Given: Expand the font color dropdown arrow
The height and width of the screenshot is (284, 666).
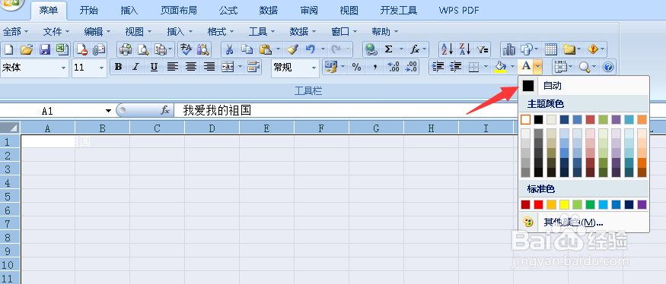Looking at the screenshot, I should pos(538,67).
